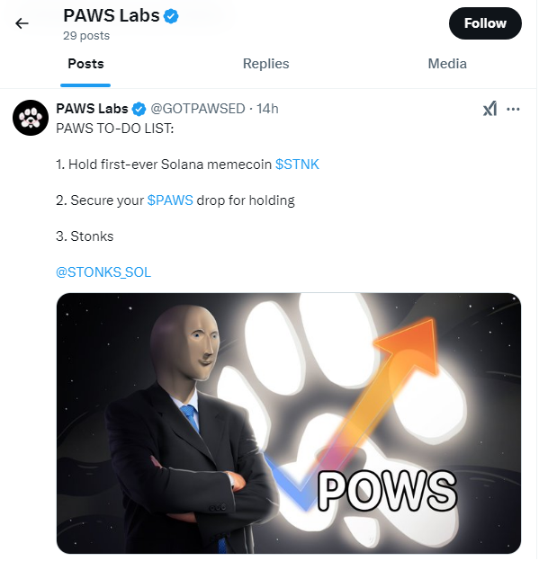Image resolution: width=548 pixels, height=561 pixels.
Task: Open the post by clicking 'PAWS TO-DO LIST' text
Action: (x=114, y=128)
